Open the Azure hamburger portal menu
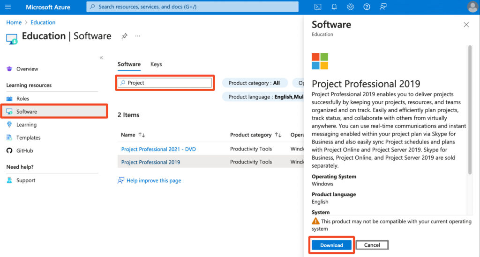 point(8,7)
